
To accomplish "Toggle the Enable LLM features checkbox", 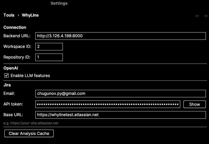I will coord(6,75).
